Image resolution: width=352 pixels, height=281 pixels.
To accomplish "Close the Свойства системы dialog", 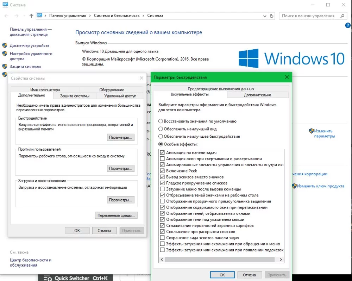I will tap(142, 78).
